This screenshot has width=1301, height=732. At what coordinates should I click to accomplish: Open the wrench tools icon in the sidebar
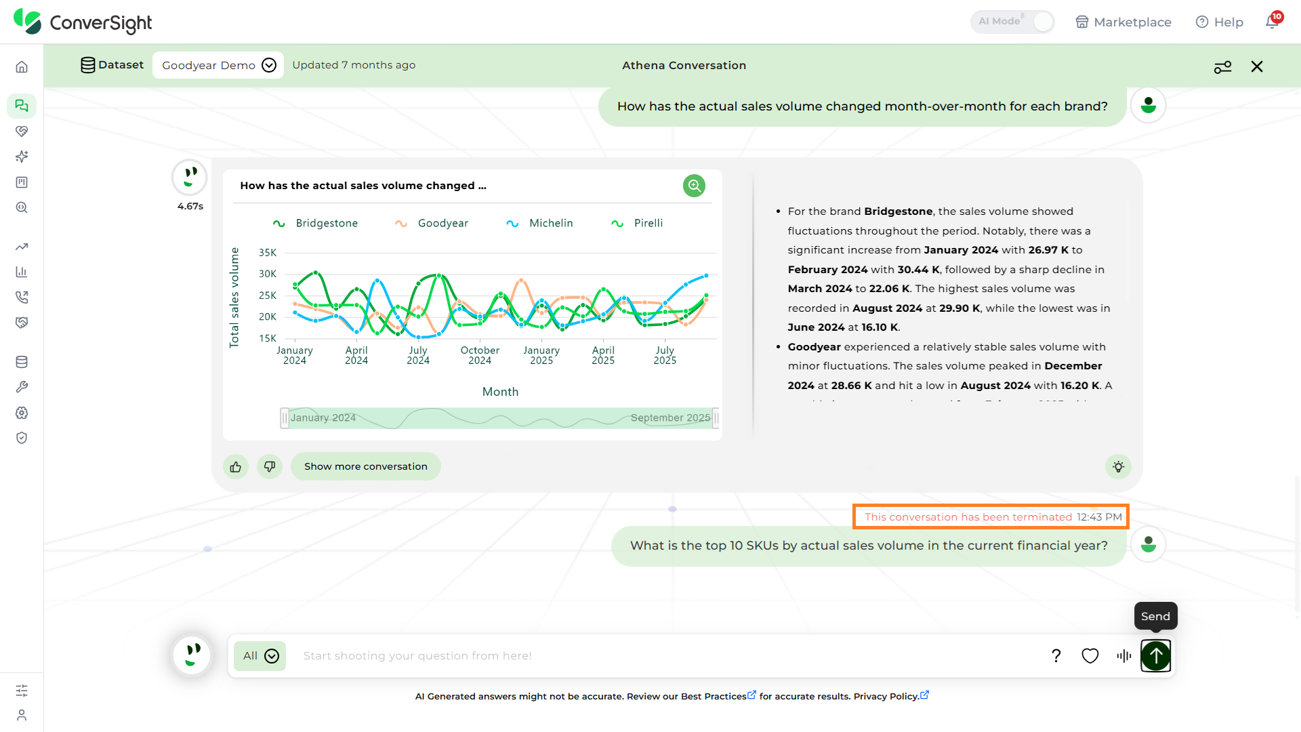[x=22, y=387]
